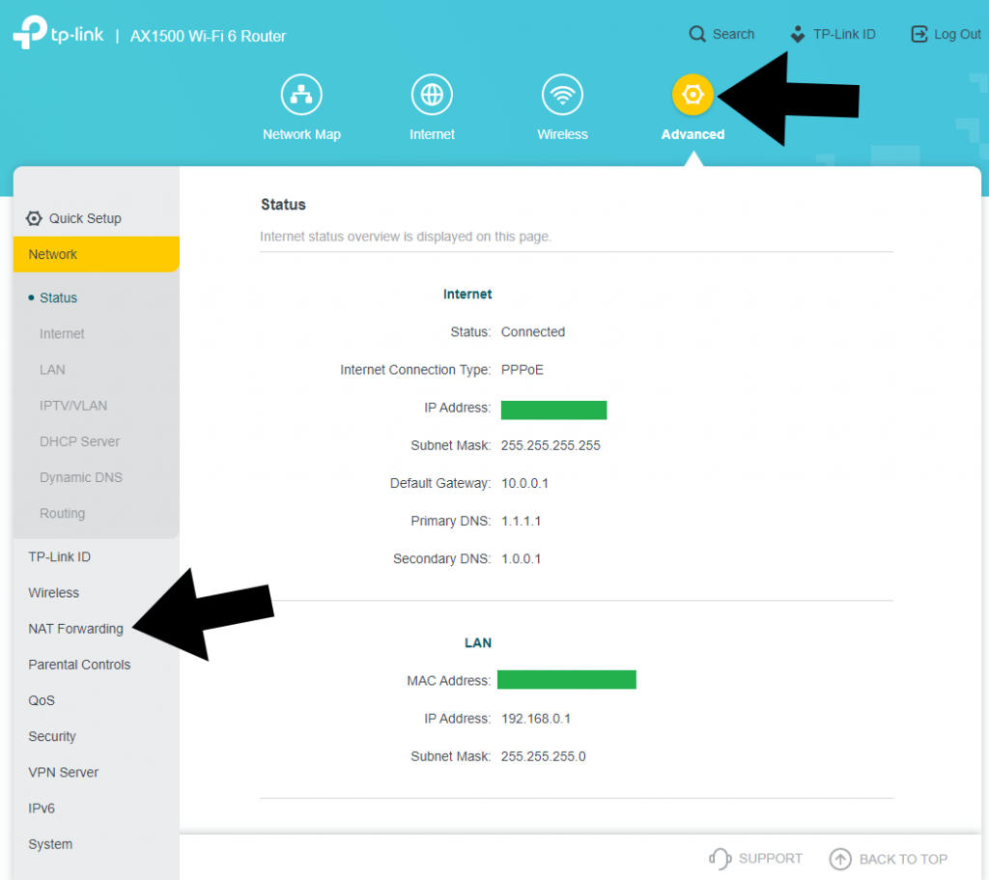The height and width of the screenshot is (880, 989).
Task: Select Status under the Network menu
Action: pos(56,298)
